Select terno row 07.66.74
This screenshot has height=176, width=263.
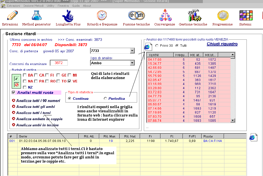coord(189,121)
